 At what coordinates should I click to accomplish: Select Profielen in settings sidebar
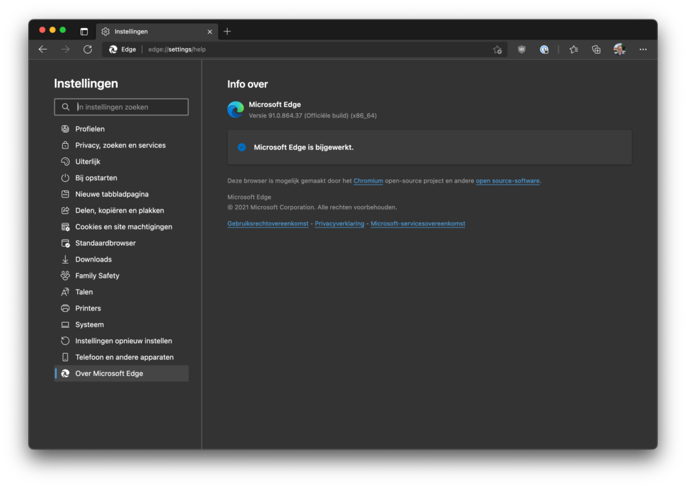tap(90, 129)
